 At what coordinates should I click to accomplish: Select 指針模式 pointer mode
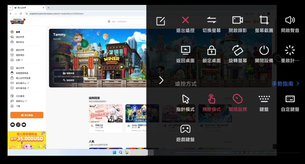[x=185, y=99]
